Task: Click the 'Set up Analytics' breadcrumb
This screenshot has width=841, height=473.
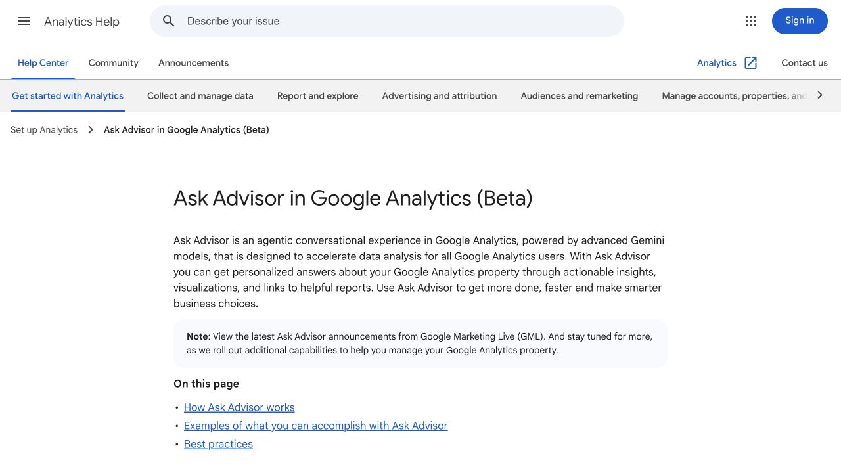Action: pos(44,130)
